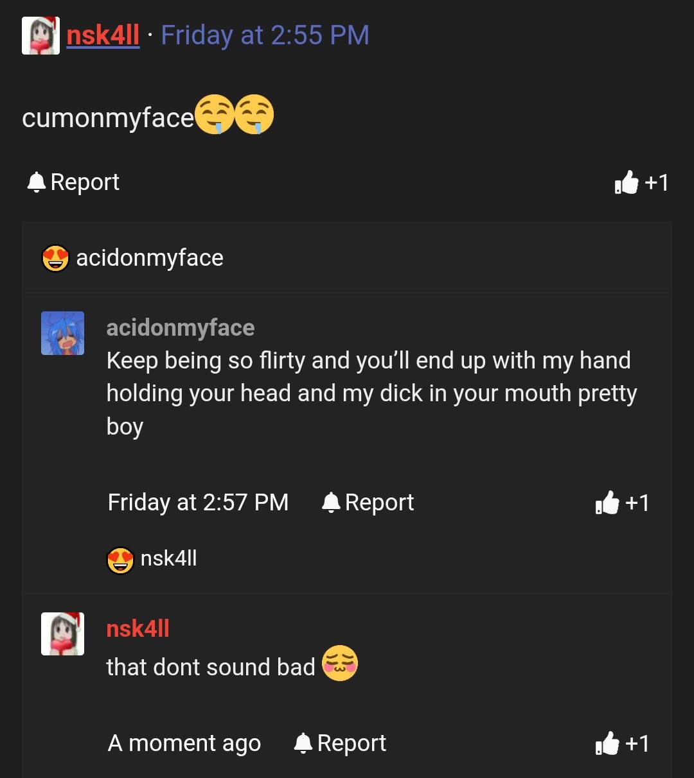Click the heart-eyes reaction icon beside acidonmyface
694x778 pixels.
coord(55,258)
